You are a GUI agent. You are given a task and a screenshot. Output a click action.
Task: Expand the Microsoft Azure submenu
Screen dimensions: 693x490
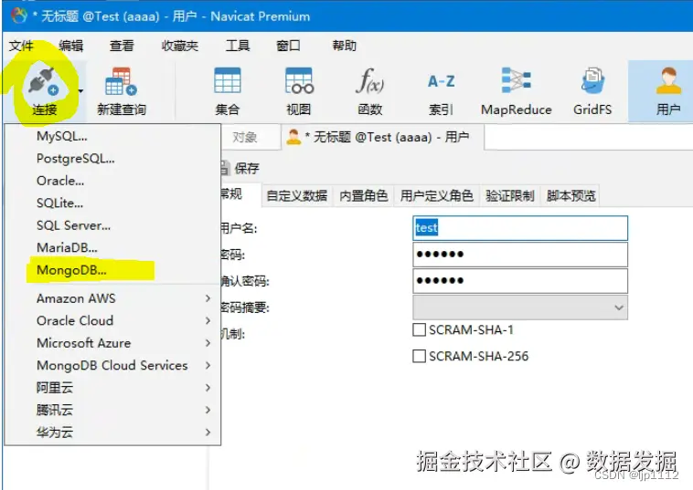112,343
